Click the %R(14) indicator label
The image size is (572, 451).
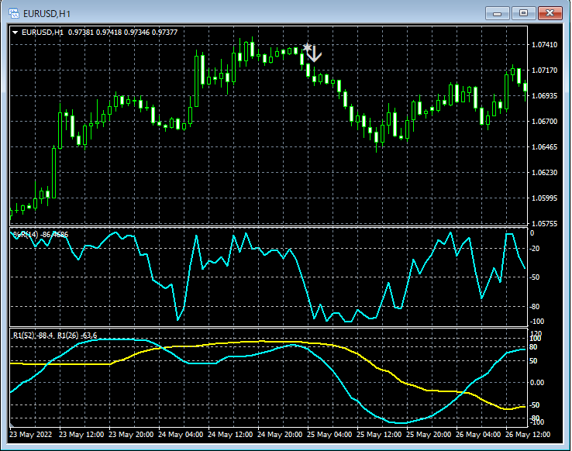25,234
